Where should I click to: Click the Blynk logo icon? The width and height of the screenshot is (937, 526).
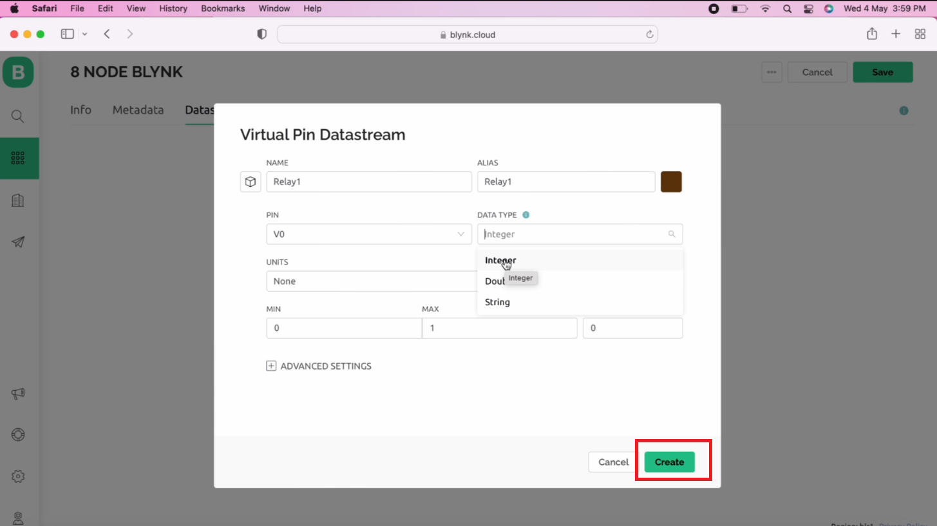pyautogui.click(x=18, y=72)
